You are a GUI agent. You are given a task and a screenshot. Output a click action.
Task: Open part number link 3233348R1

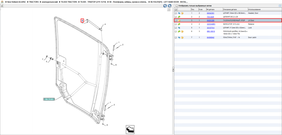point(211,24)
